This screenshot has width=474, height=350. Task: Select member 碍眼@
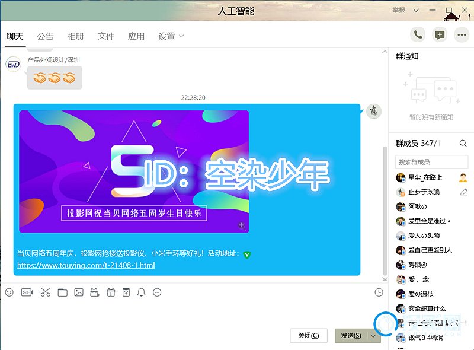(x=431, y=265)
